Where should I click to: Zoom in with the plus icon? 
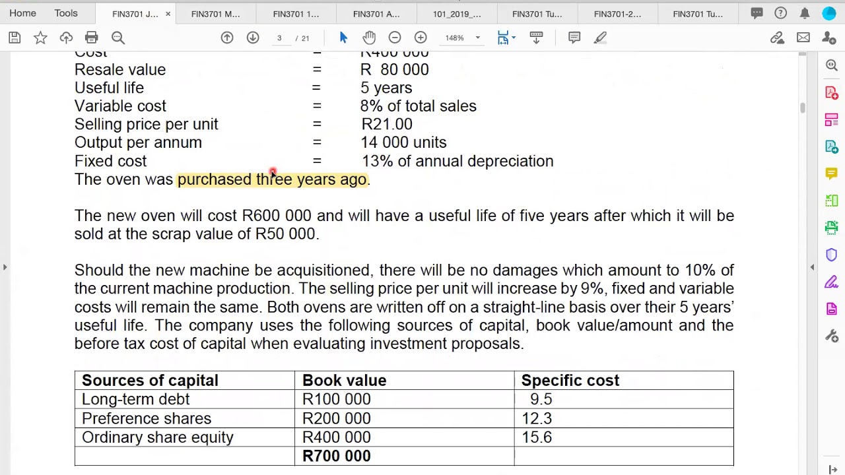pyautogui.click(x=421, y=38)
